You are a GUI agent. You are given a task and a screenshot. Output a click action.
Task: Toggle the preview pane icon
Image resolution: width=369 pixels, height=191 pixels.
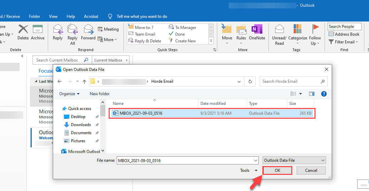(312, 94)
